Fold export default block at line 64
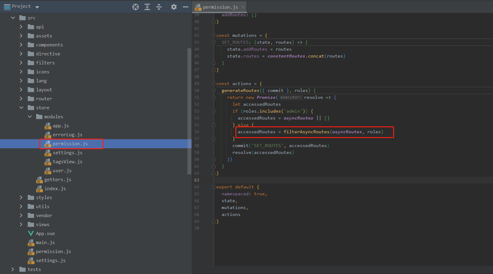This screenshot has width=493, height=274. 214,187
